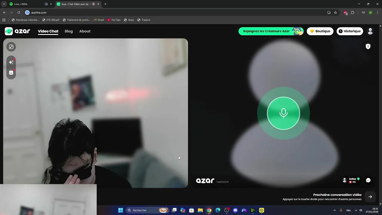Screen dimensions: 382x215
Task: Open the Traitement de premi... bookmark
Action: point(76,20)
